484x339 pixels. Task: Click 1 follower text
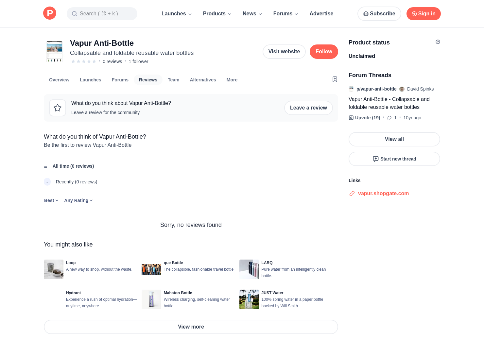138,61
